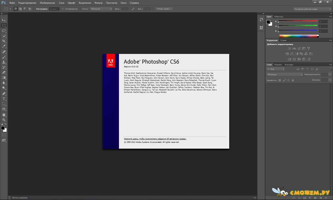Click the color spectrum ramp in Color panel
The image size is (333, 200).
coord(299,36)
